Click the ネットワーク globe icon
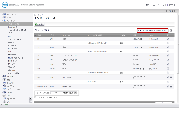The image size is (180, 113). (x=5, y=21)
